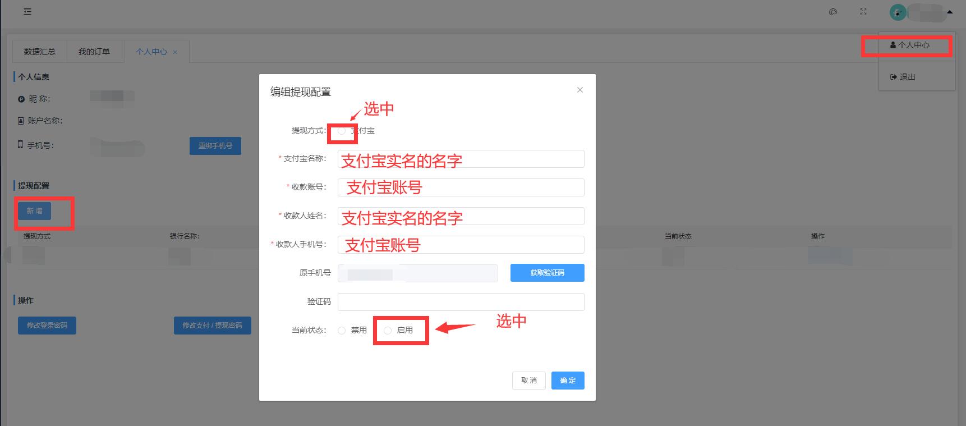Viewport: 966px width, 426px height.
Task: Toggle the fullscreen icon in header
Action: [863, 12]
